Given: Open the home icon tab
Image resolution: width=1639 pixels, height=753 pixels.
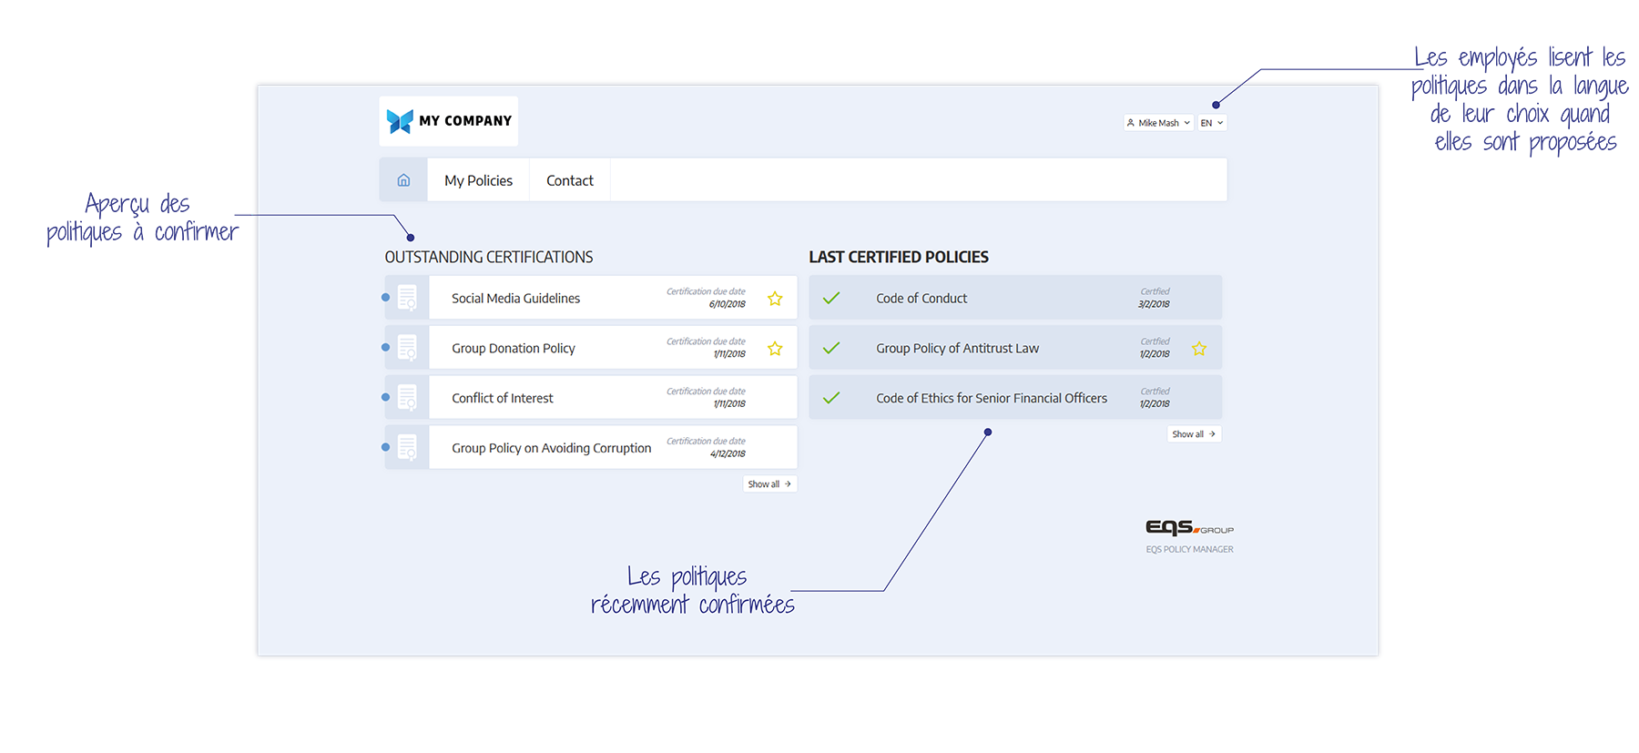Looking at the screenshot, I should [403, 180].
